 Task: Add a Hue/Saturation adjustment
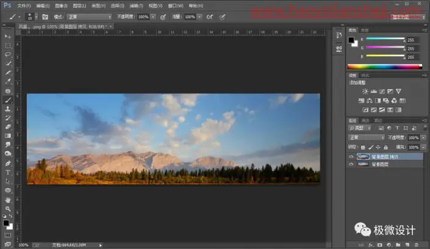pyautogui.click(x=361, y=101)
